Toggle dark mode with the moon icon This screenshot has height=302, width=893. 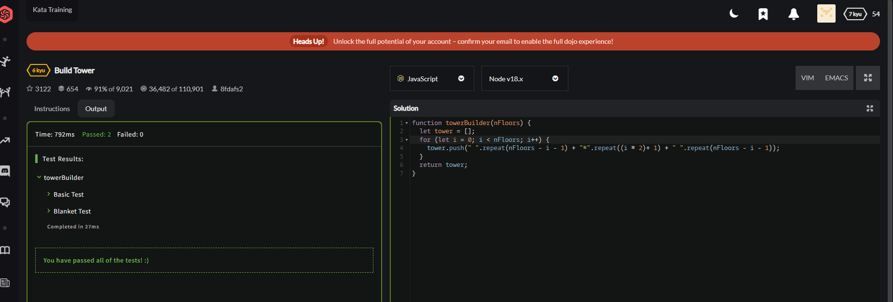click(x=734, y=14)
